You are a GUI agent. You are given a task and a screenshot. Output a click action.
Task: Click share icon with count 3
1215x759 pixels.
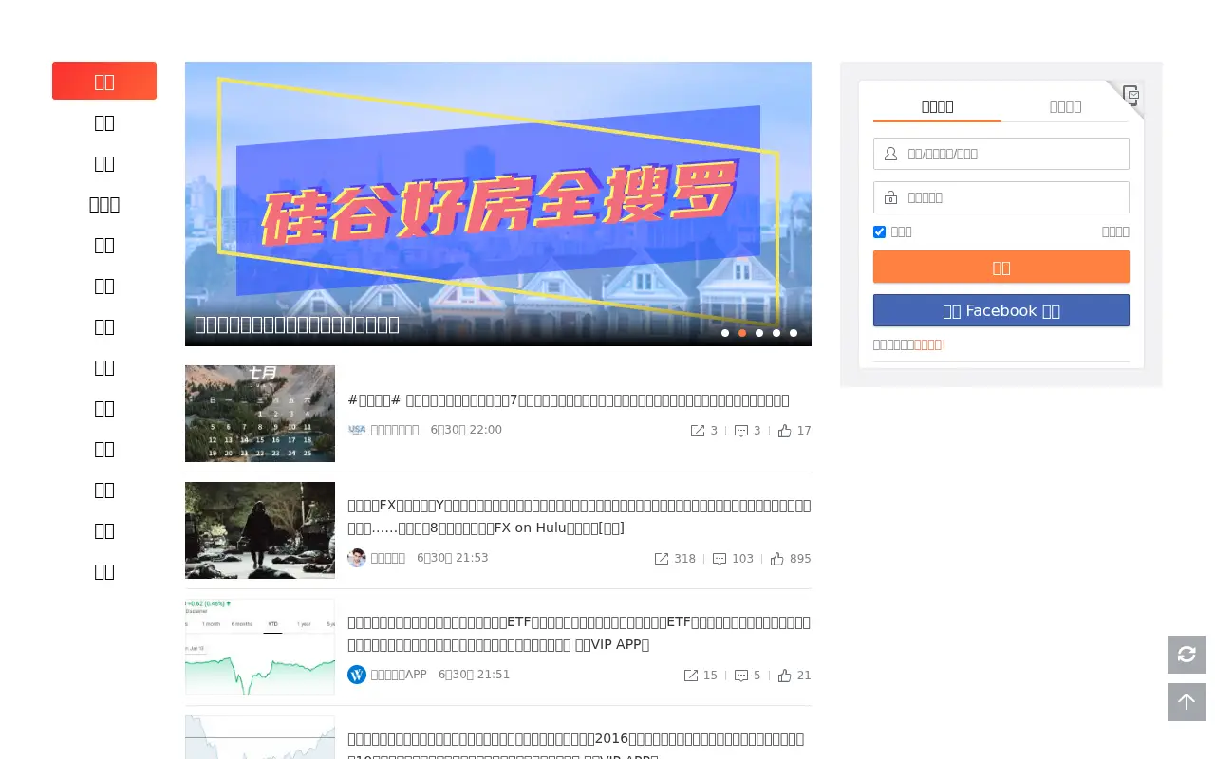[x=698, y=431]
